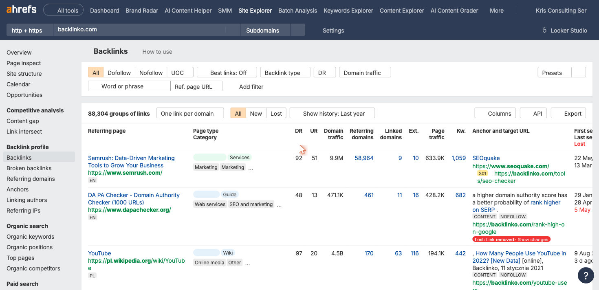Open Looker Studio integration

coord(564,30)
